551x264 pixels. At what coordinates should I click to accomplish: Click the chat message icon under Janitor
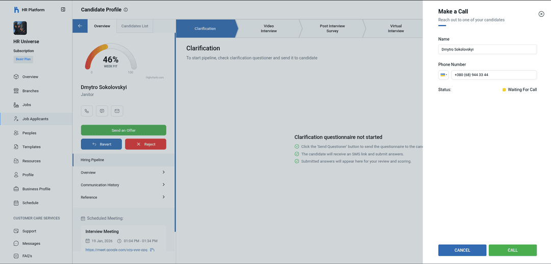point(102,111)
